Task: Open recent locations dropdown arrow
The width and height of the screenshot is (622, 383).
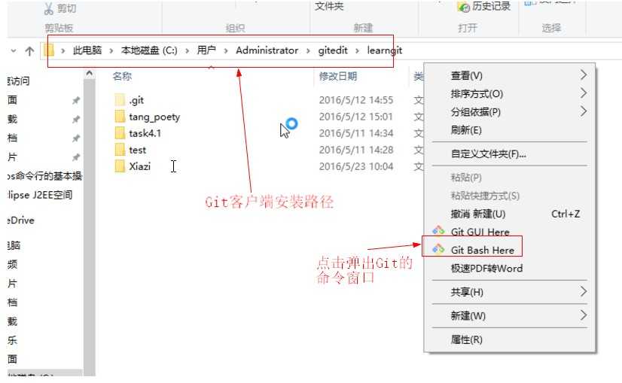Action: coord(14,50)
